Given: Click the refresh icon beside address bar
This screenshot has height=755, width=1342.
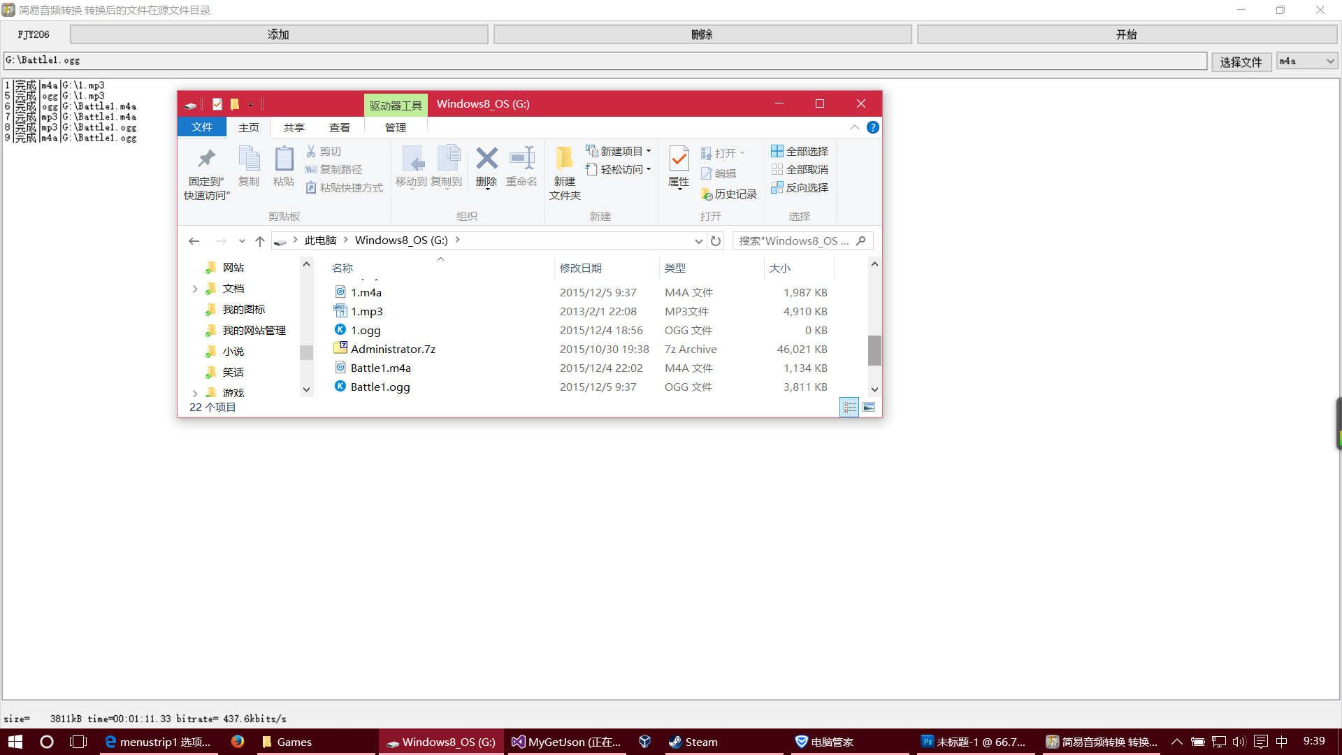Looking at the screenshot, I should 716,241.
